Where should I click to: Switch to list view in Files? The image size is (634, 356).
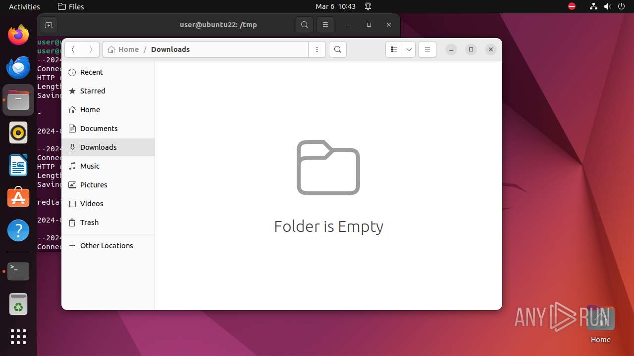(394, 49)
